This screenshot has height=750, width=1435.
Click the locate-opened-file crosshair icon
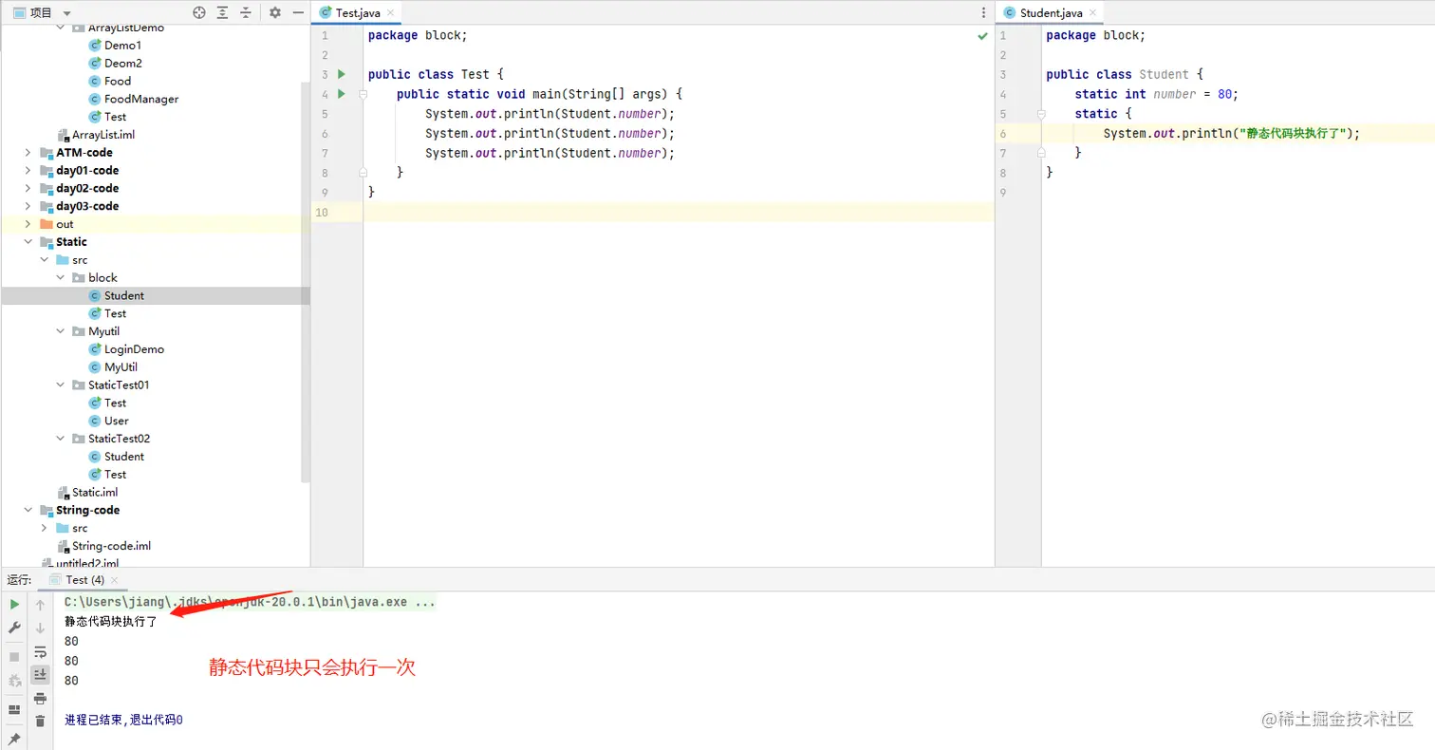coord(199,12)
